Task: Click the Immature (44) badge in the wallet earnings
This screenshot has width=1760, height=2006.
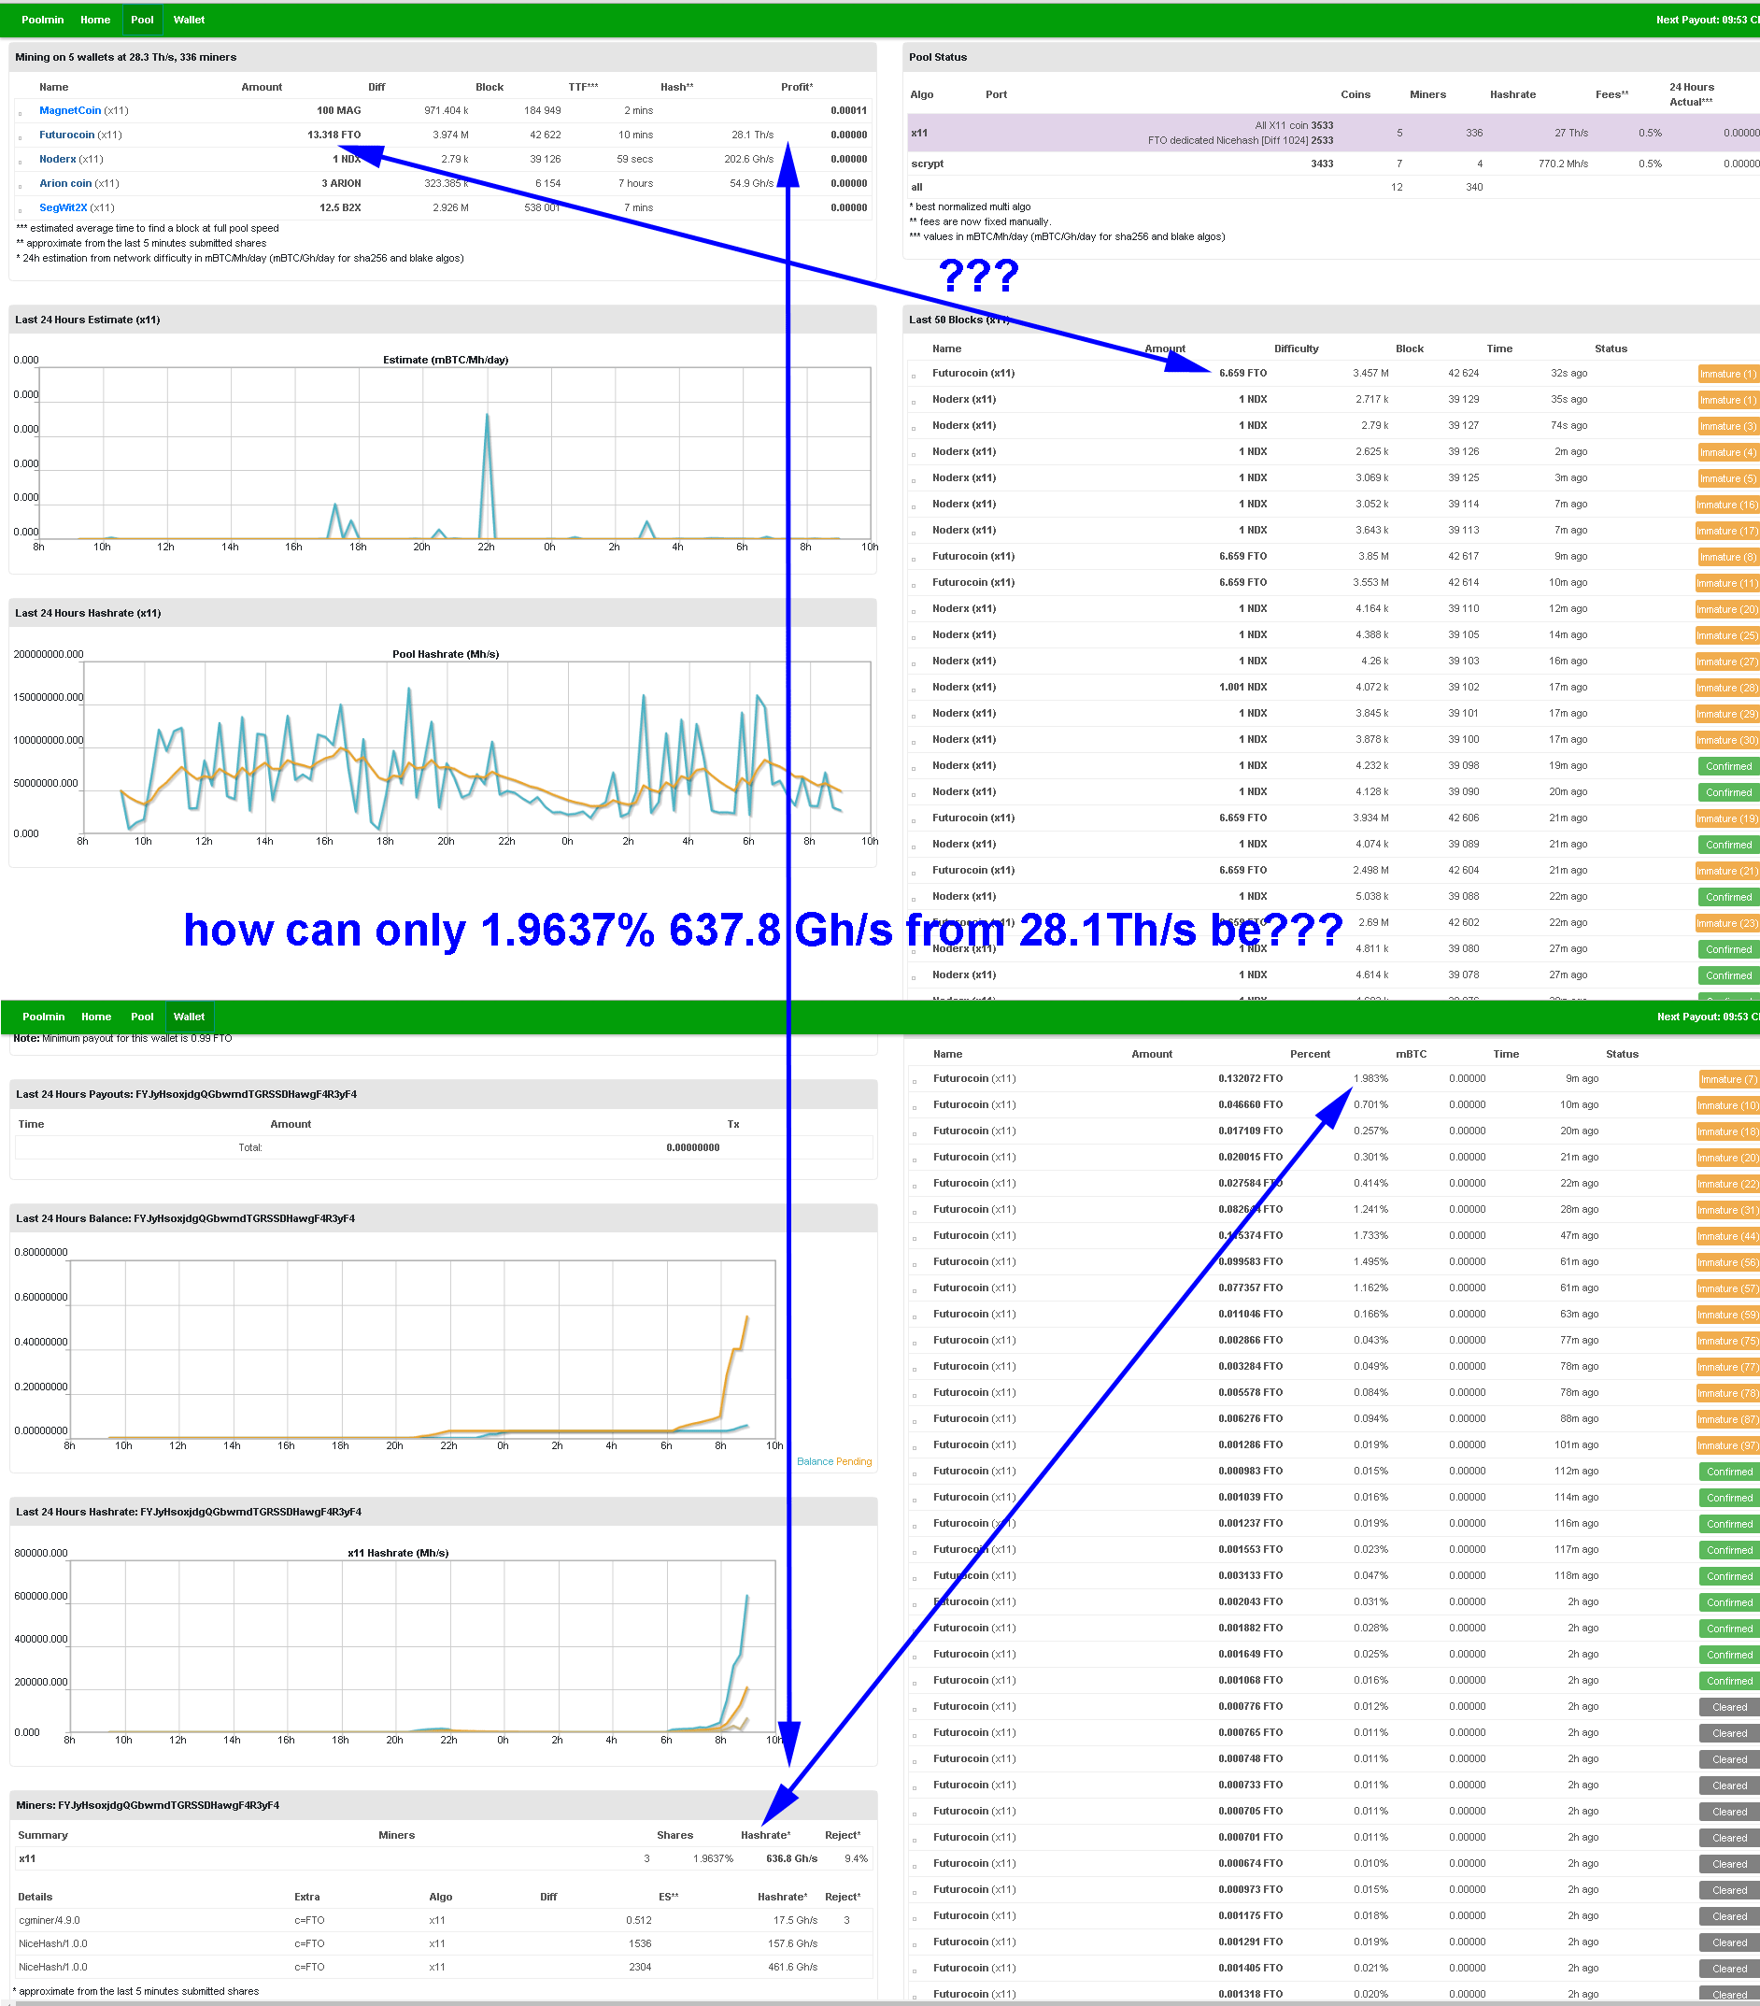Action: tap(1727, 1236)
